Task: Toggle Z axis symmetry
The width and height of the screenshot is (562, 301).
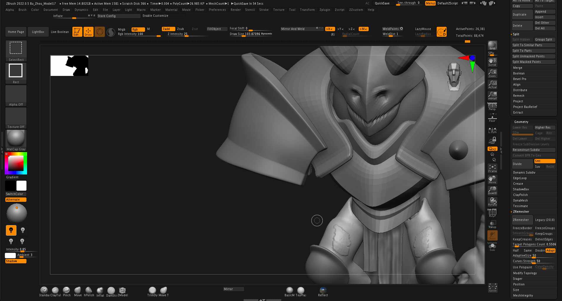Action: coord(352,29)
